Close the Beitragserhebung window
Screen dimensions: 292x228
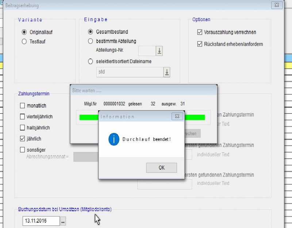[277, 5]
